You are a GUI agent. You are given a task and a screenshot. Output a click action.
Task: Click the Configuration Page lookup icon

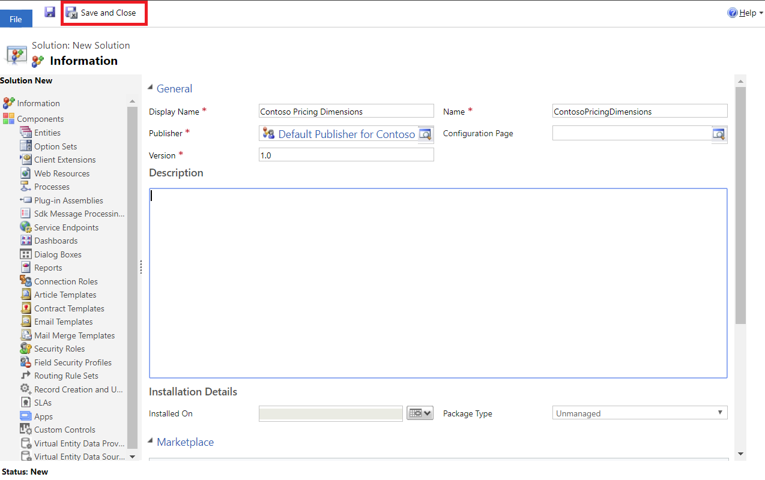pyautogui.click(x=719, y=134)
